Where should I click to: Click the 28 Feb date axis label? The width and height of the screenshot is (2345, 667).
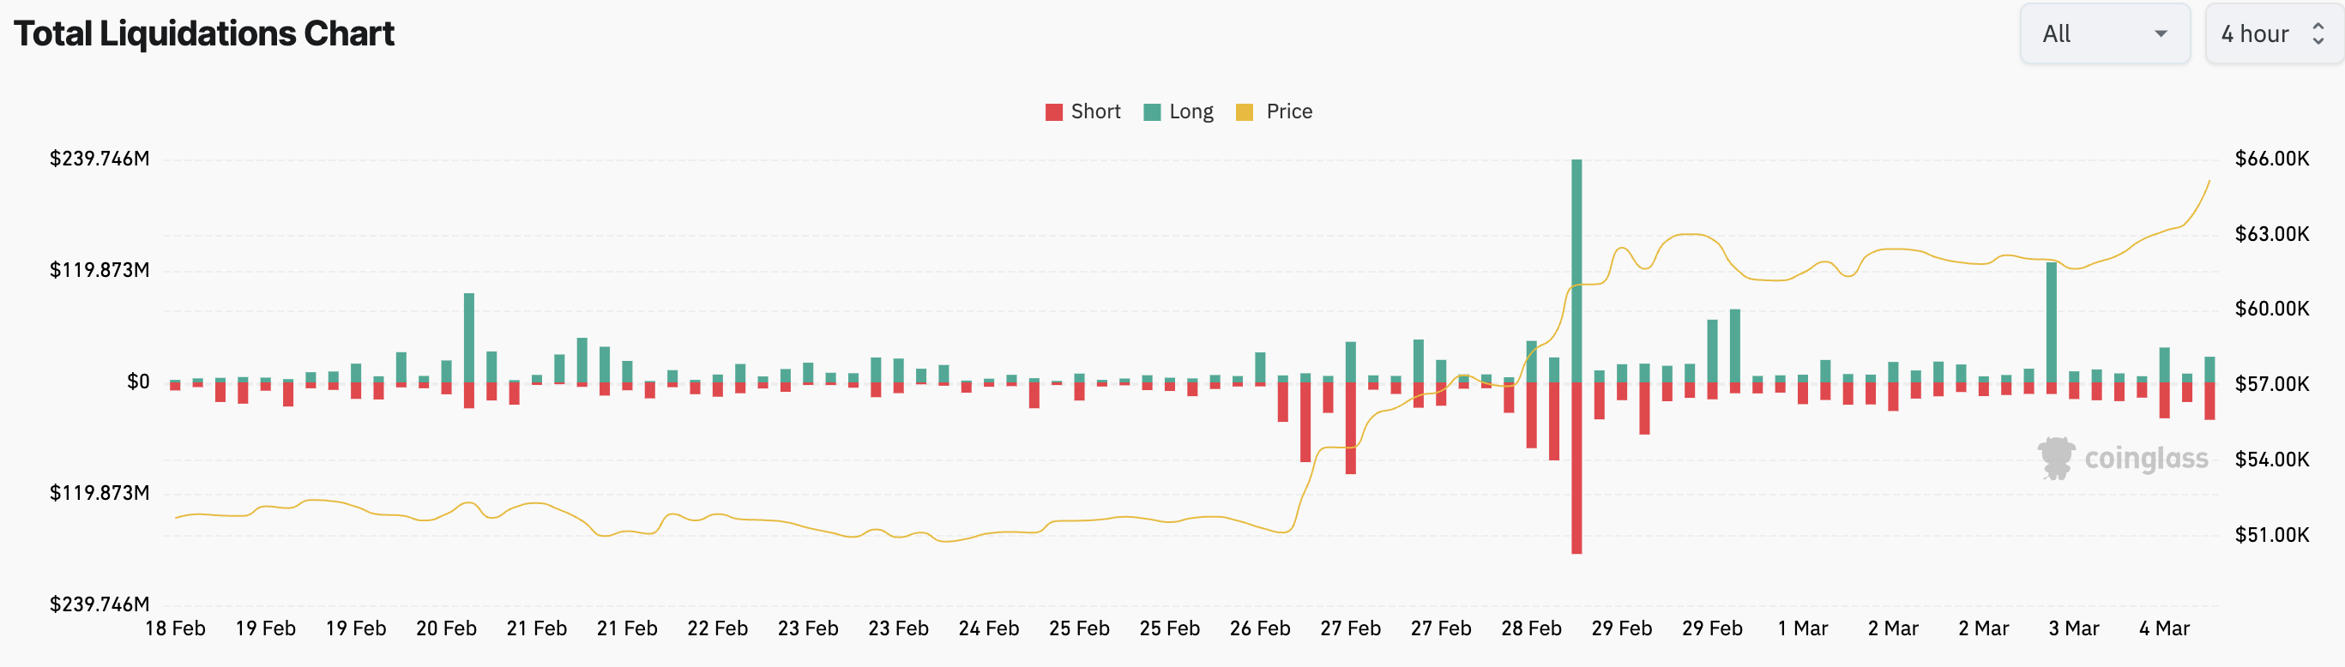click(x=1531, y=628)
